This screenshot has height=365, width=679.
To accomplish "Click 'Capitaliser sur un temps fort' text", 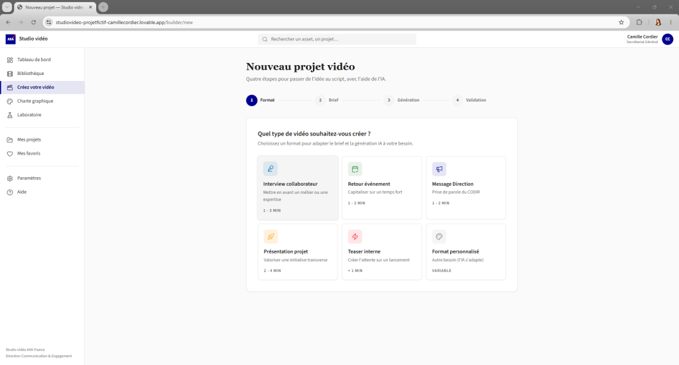I will pyautogui.click(x=375, y=192).
